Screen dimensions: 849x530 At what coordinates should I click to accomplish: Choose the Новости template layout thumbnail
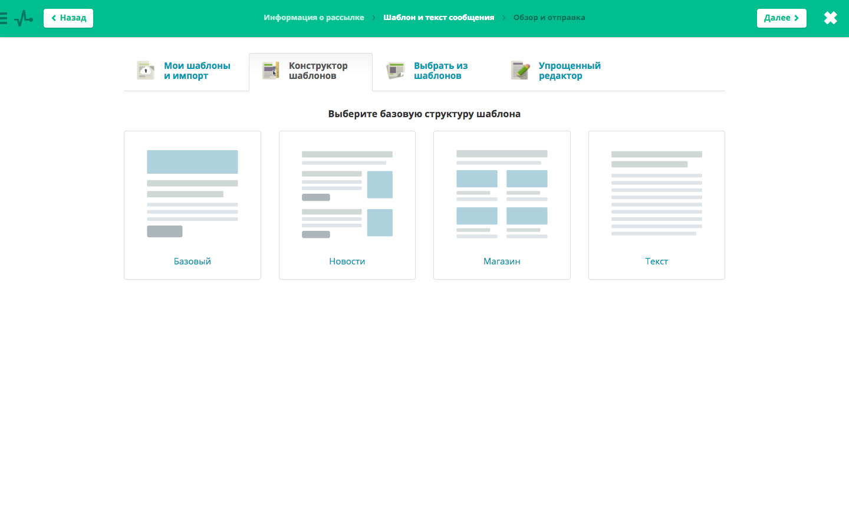(x=347, y=194)
